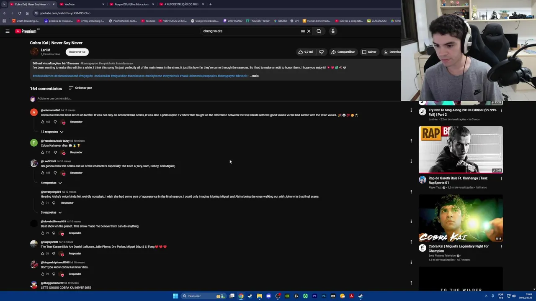Open a new browser tab
The width and height of the screenshot is (536, 301).
(x=210, y=4)
